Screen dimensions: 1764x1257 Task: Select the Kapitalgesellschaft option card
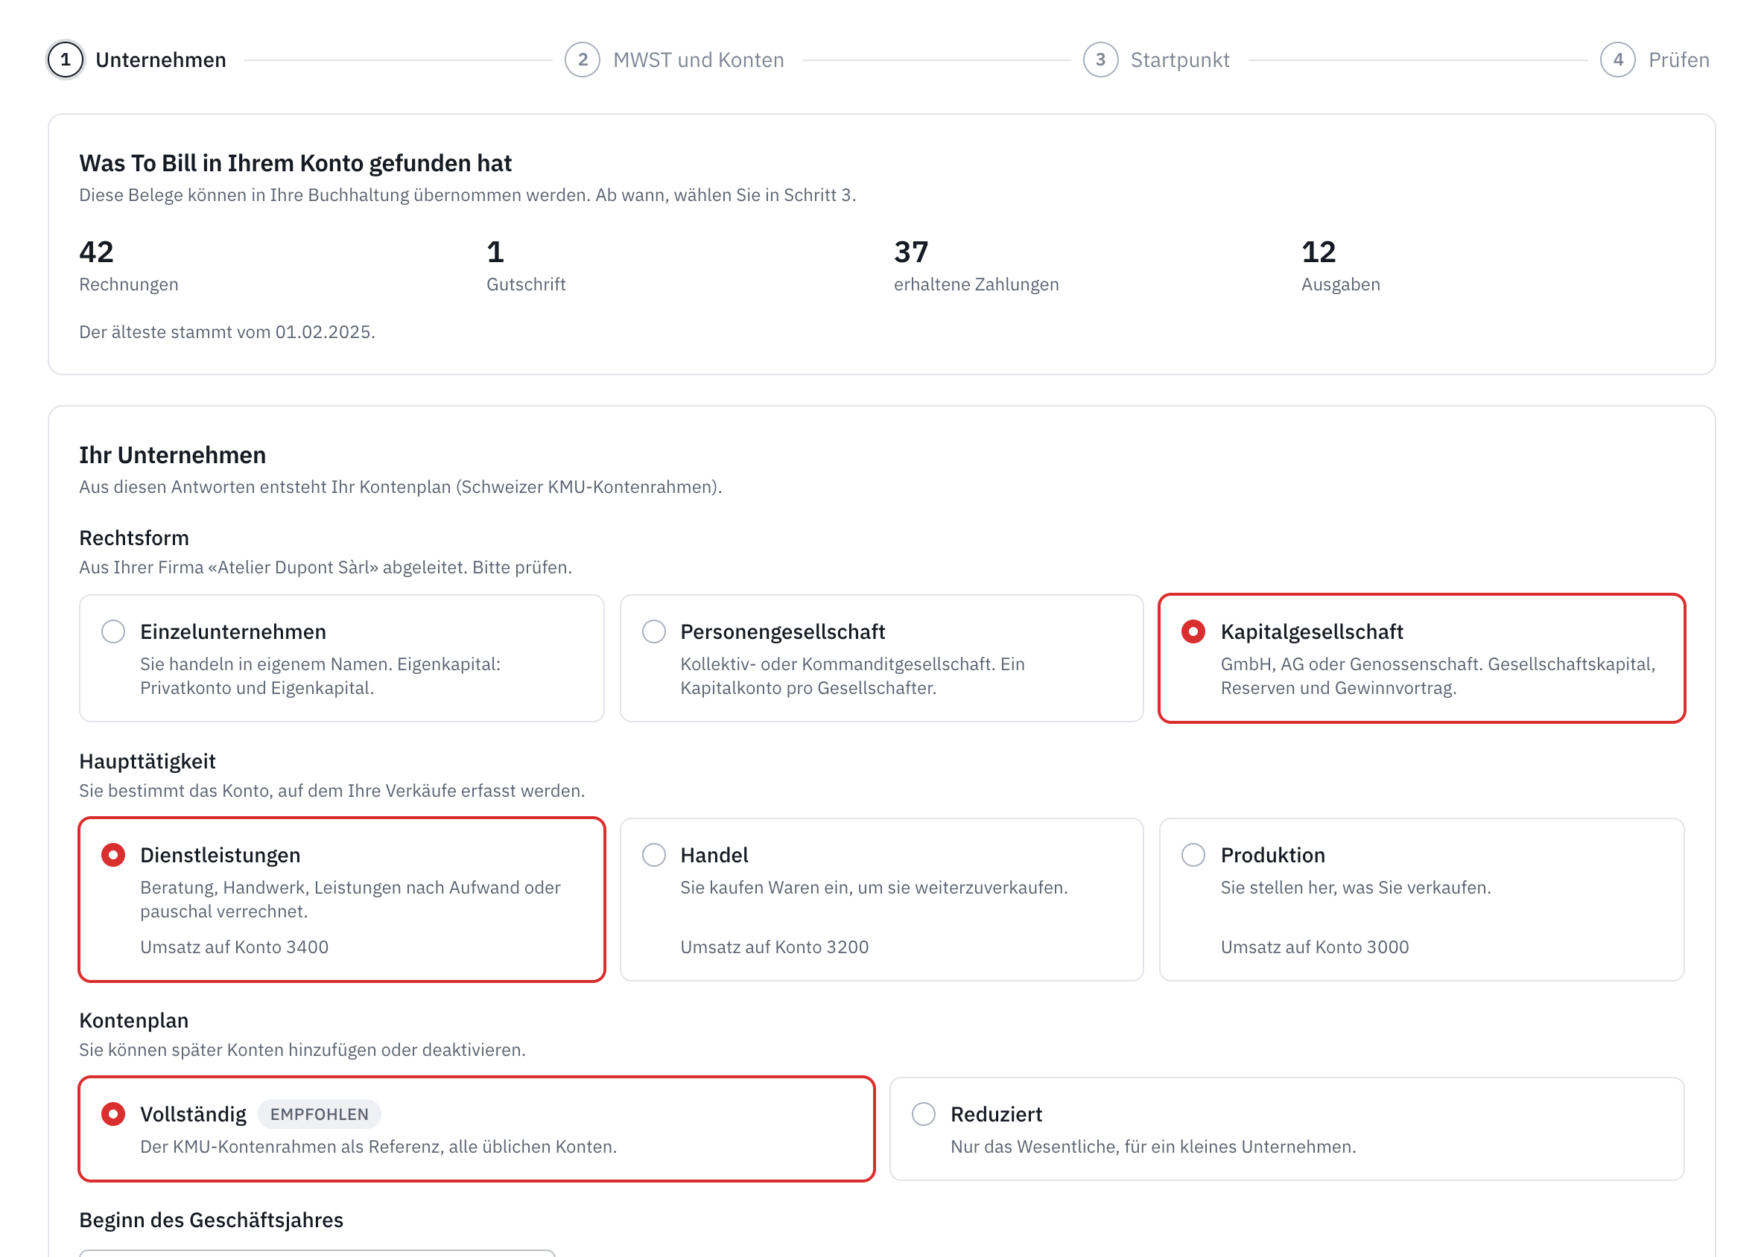(x=1422, y=659)
